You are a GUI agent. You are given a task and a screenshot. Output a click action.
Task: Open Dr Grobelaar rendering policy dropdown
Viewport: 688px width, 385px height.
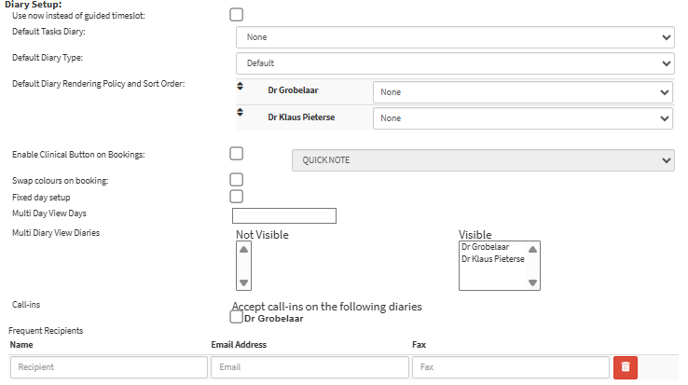pyautogui.click(x=522, y=92)
